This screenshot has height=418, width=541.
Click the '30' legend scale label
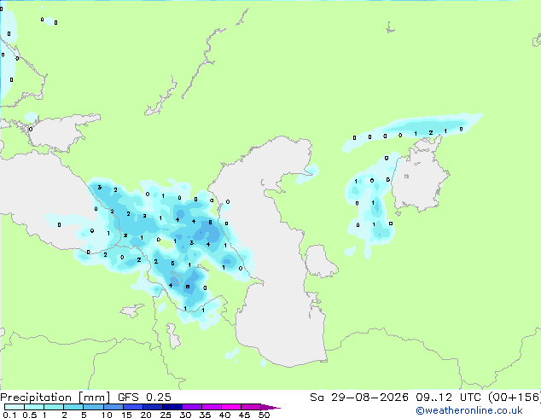click(185, 415)
